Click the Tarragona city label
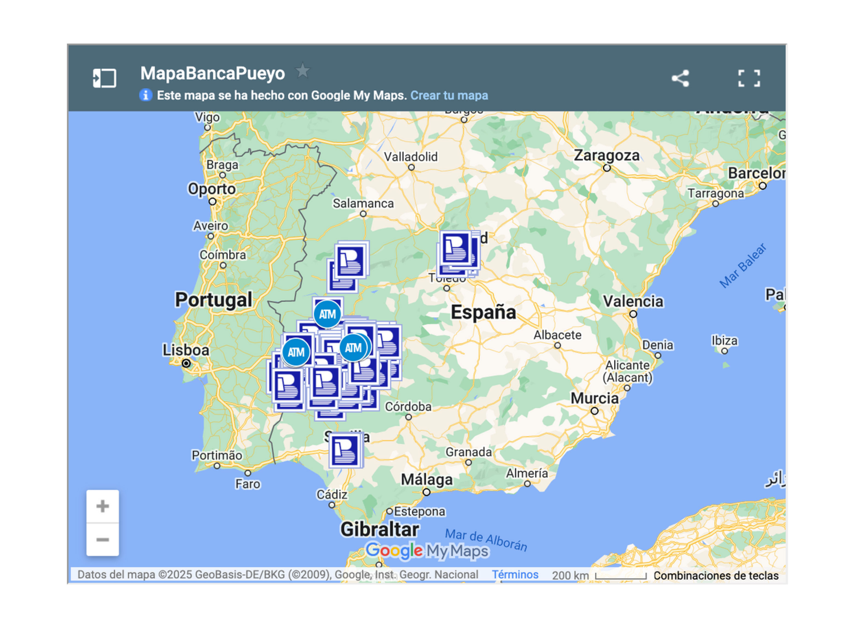The image size is (862, 632). click(715, 193)
